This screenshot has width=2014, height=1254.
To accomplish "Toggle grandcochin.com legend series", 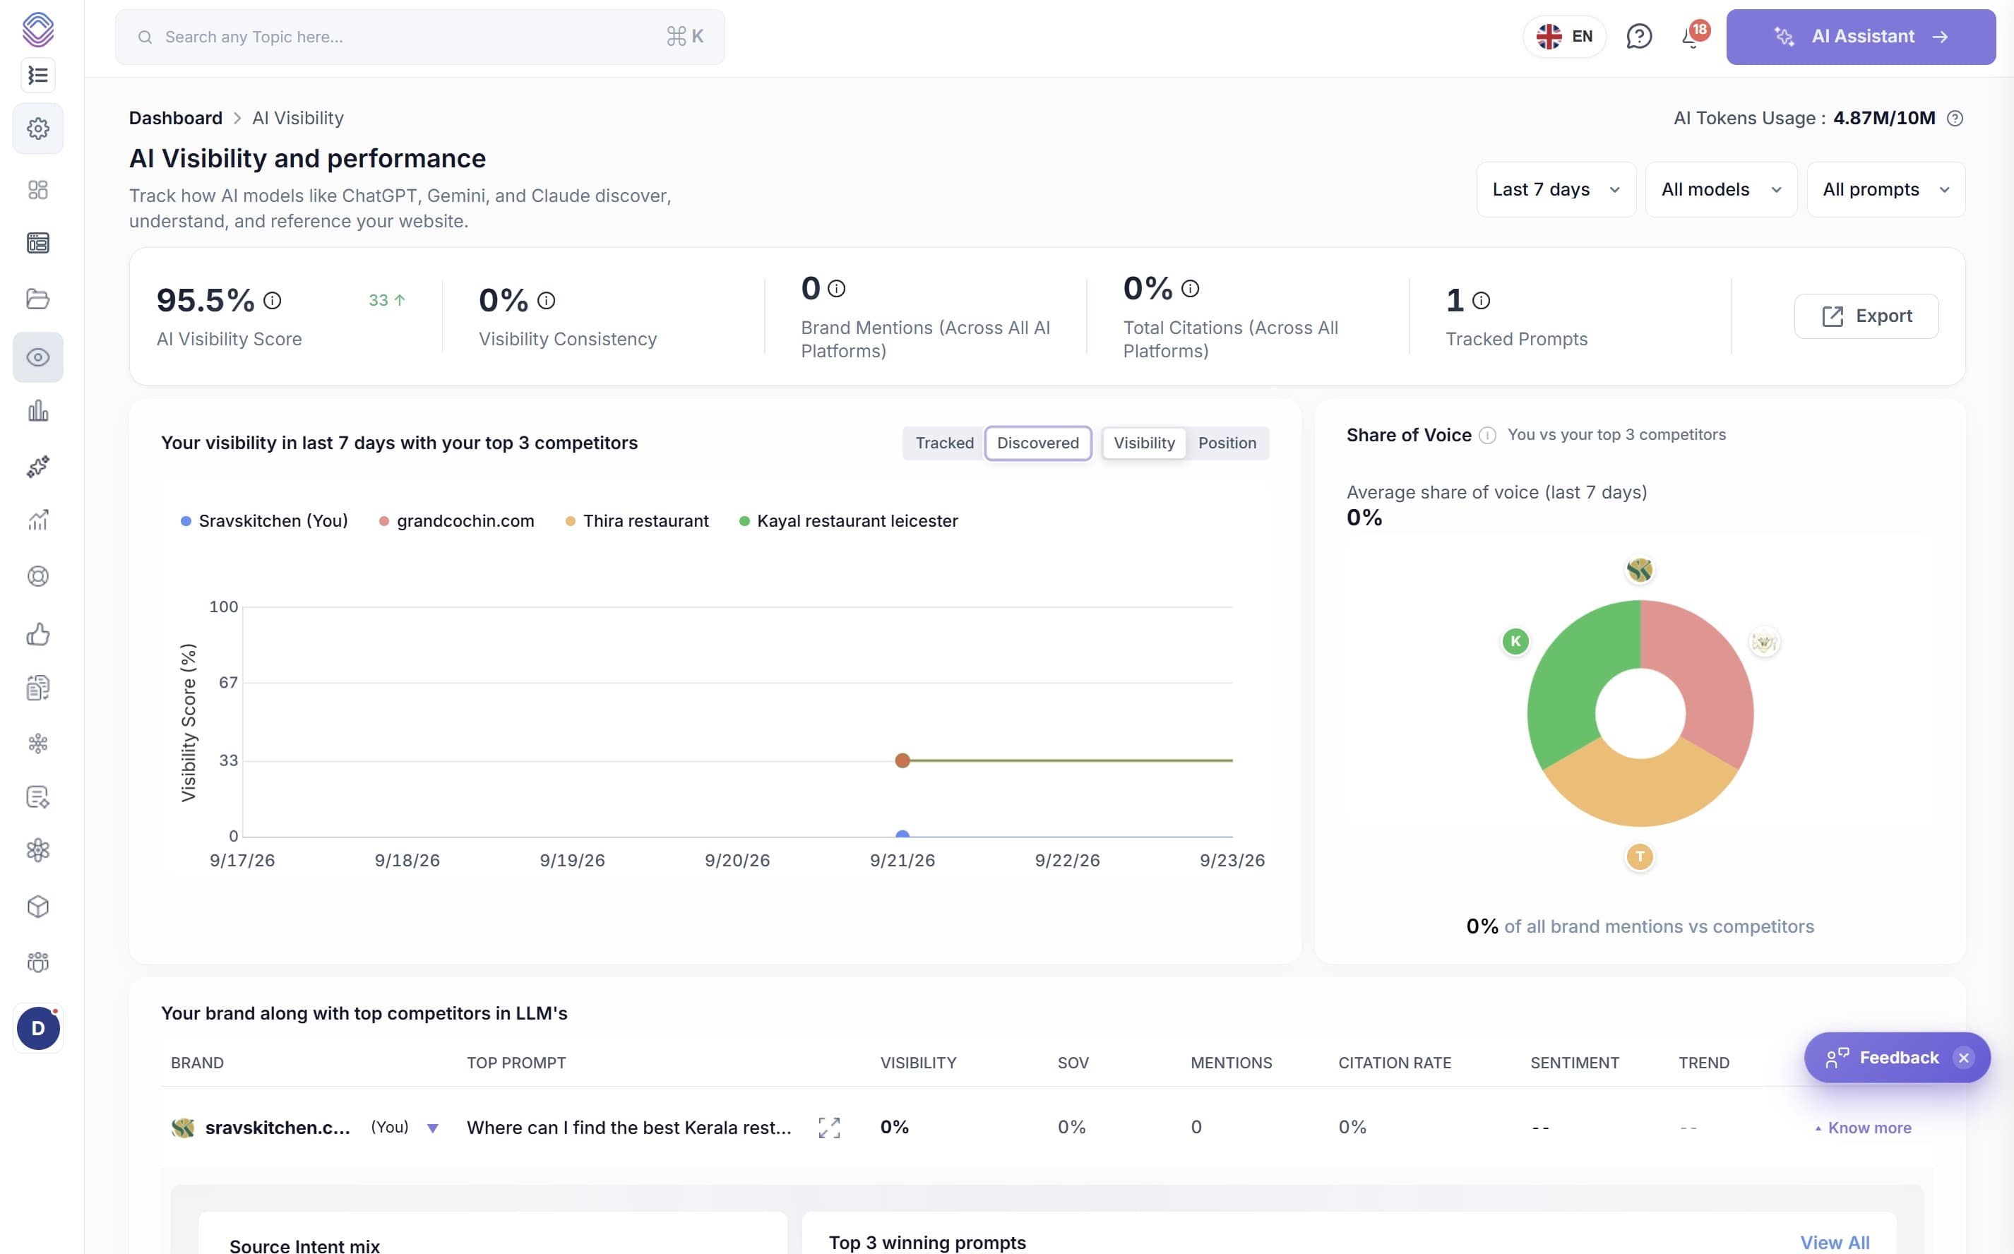I will 457,521.
